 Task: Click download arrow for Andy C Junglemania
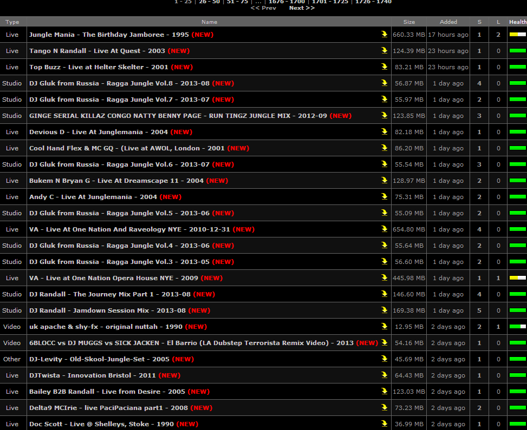[x=384, y=196]
